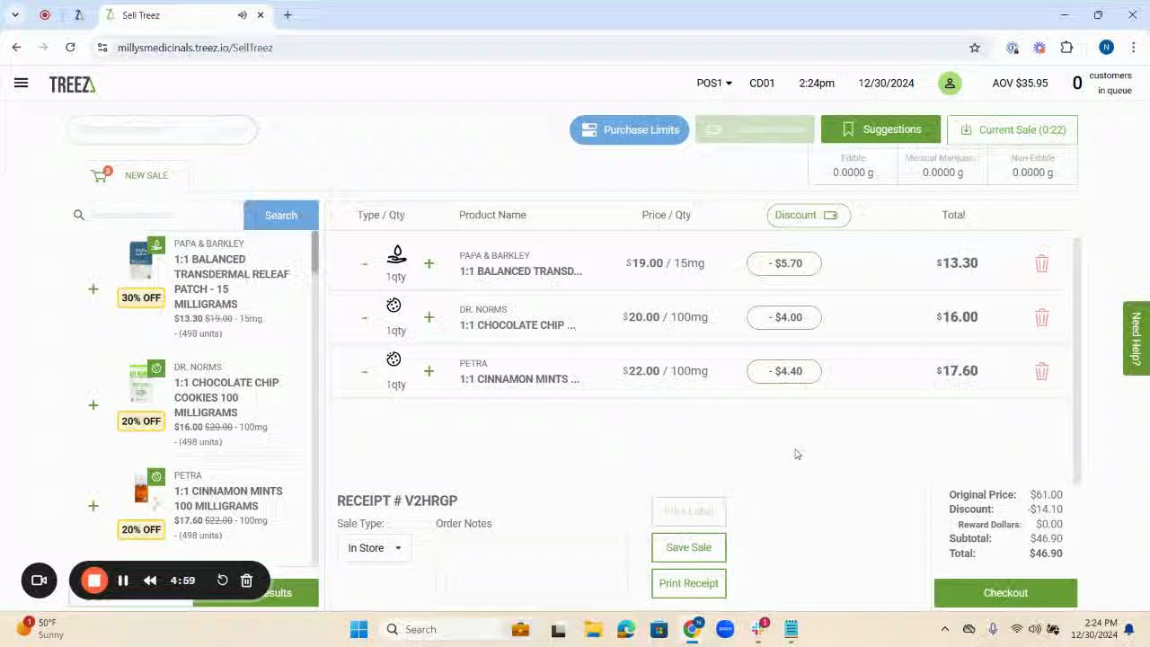Open a new browser tab

click(287, 15)
